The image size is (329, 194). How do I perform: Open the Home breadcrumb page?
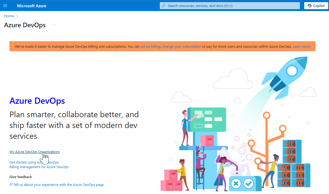[9, 16]
